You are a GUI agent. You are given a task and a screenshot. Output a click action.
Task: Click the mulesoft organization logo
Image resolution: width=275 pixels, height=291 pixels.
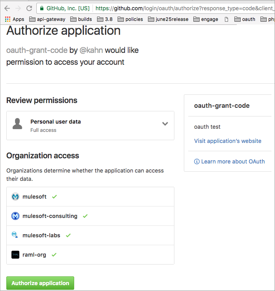tap(15, 197)
